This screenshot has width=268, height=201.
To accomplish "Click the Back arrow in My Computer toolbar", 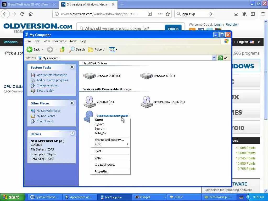I will tap(29, 49).
